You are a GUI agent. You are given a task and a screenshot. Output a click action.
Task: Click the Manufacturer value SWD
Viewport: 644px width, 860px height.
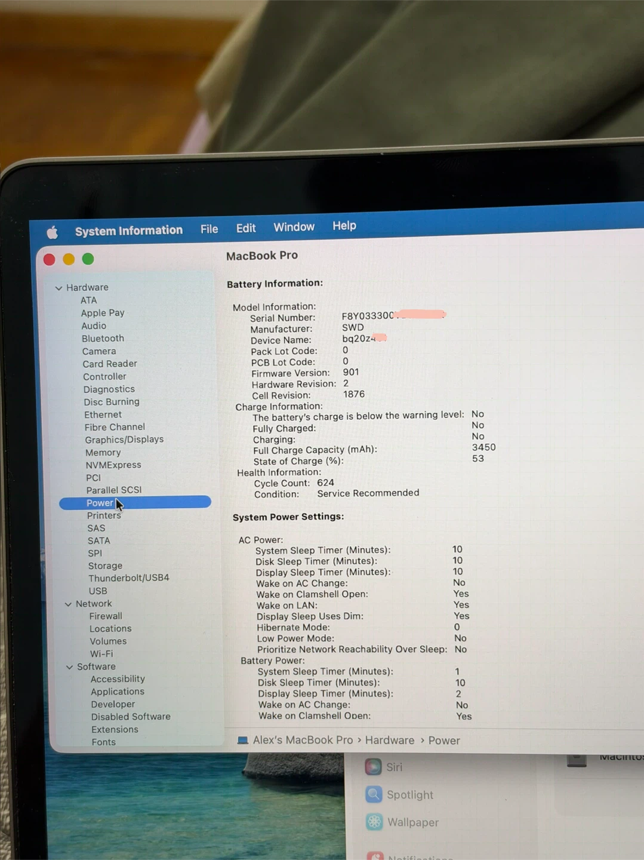(353, 327)
